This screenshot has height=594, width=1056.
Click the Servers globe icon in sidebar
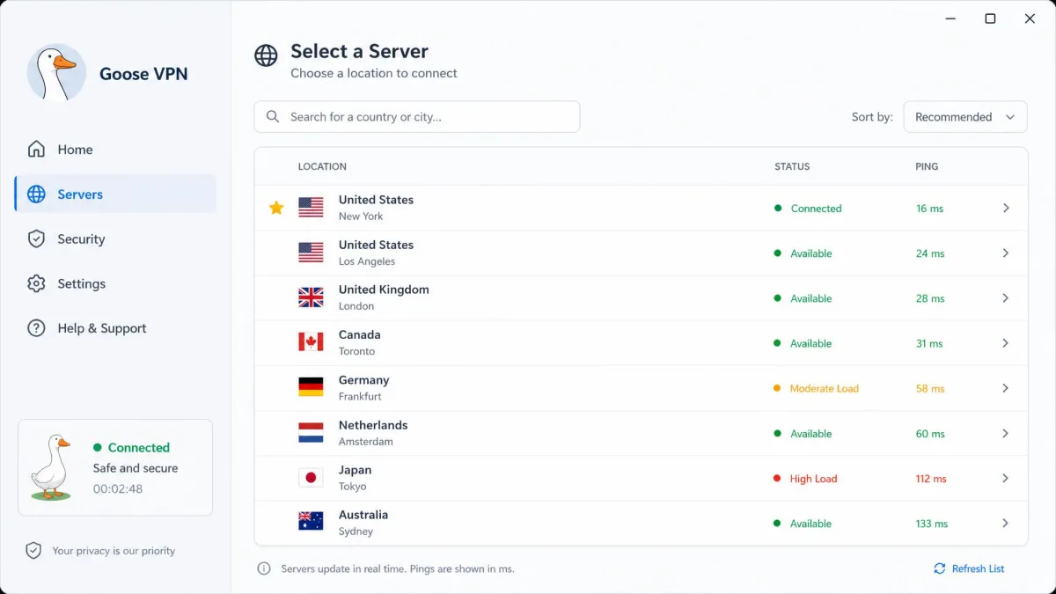36,194
